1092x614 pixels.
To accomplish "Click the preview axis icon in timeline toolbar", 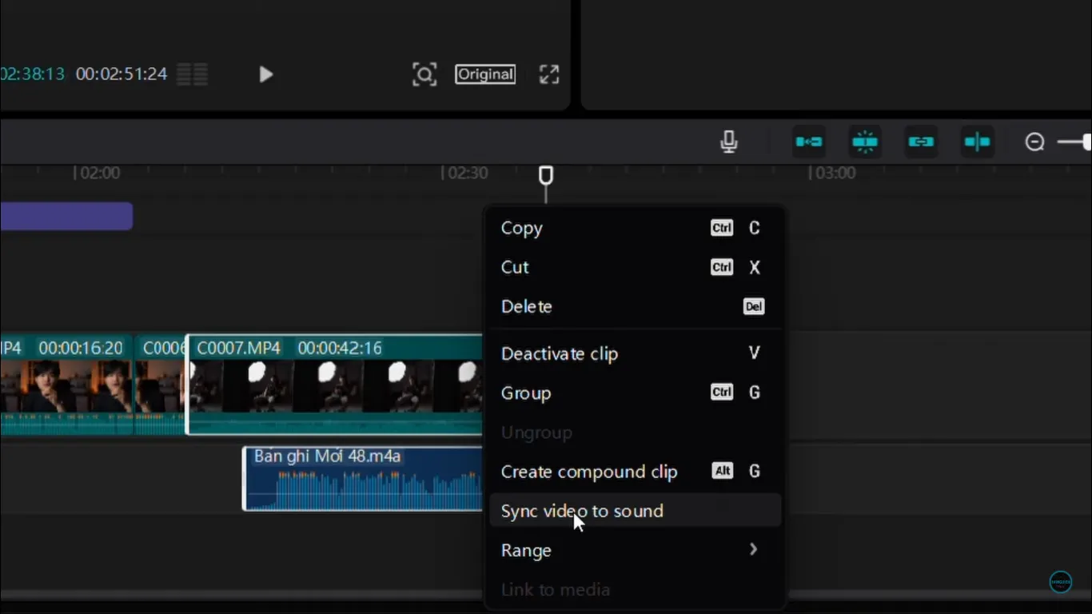I will (977, 142).
